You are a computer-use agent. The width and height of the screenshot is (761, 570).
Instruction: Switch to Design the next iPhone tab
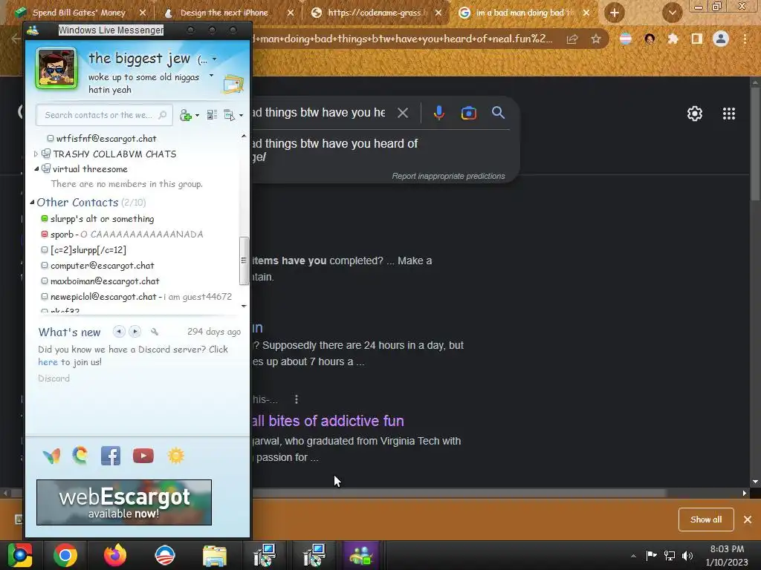click(224, 13)
